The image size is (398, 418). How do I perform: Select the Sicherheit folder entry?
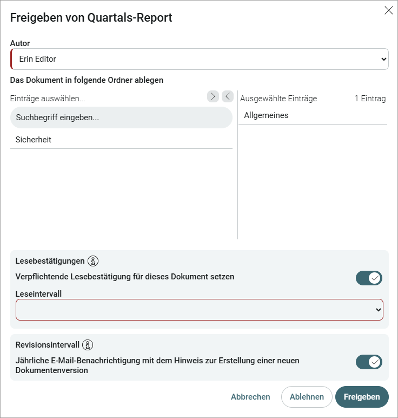(121, 140)
